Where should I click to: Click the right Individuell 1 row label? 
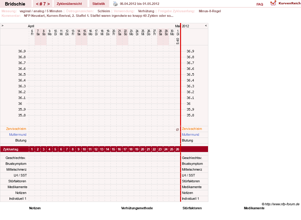[x=191, y=199]
